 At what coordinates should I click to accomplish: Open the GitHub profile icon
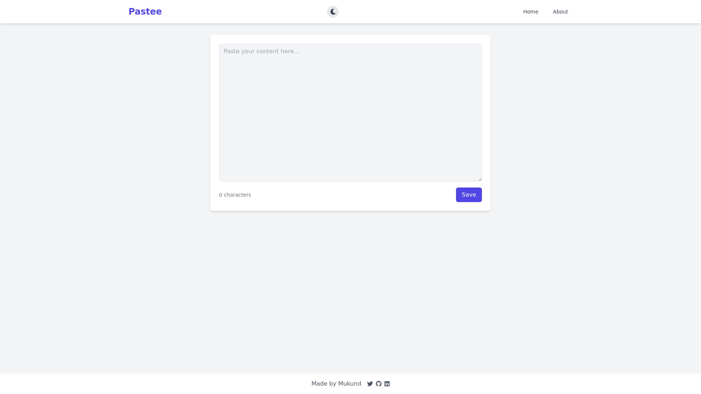379,383
